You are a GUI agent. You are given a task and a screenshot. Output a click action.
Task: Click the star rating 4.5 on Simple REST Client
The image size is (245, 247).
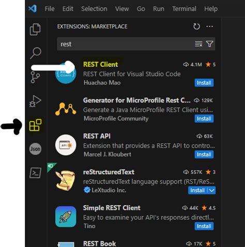pyautogui.click(x=209, y=208)
